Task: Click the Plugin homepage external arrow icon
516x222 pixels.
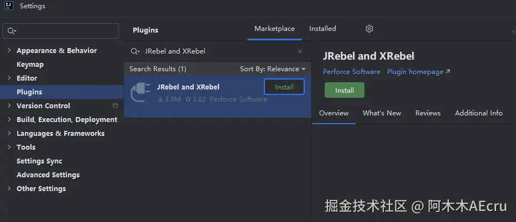Action: tap(447, 72)
